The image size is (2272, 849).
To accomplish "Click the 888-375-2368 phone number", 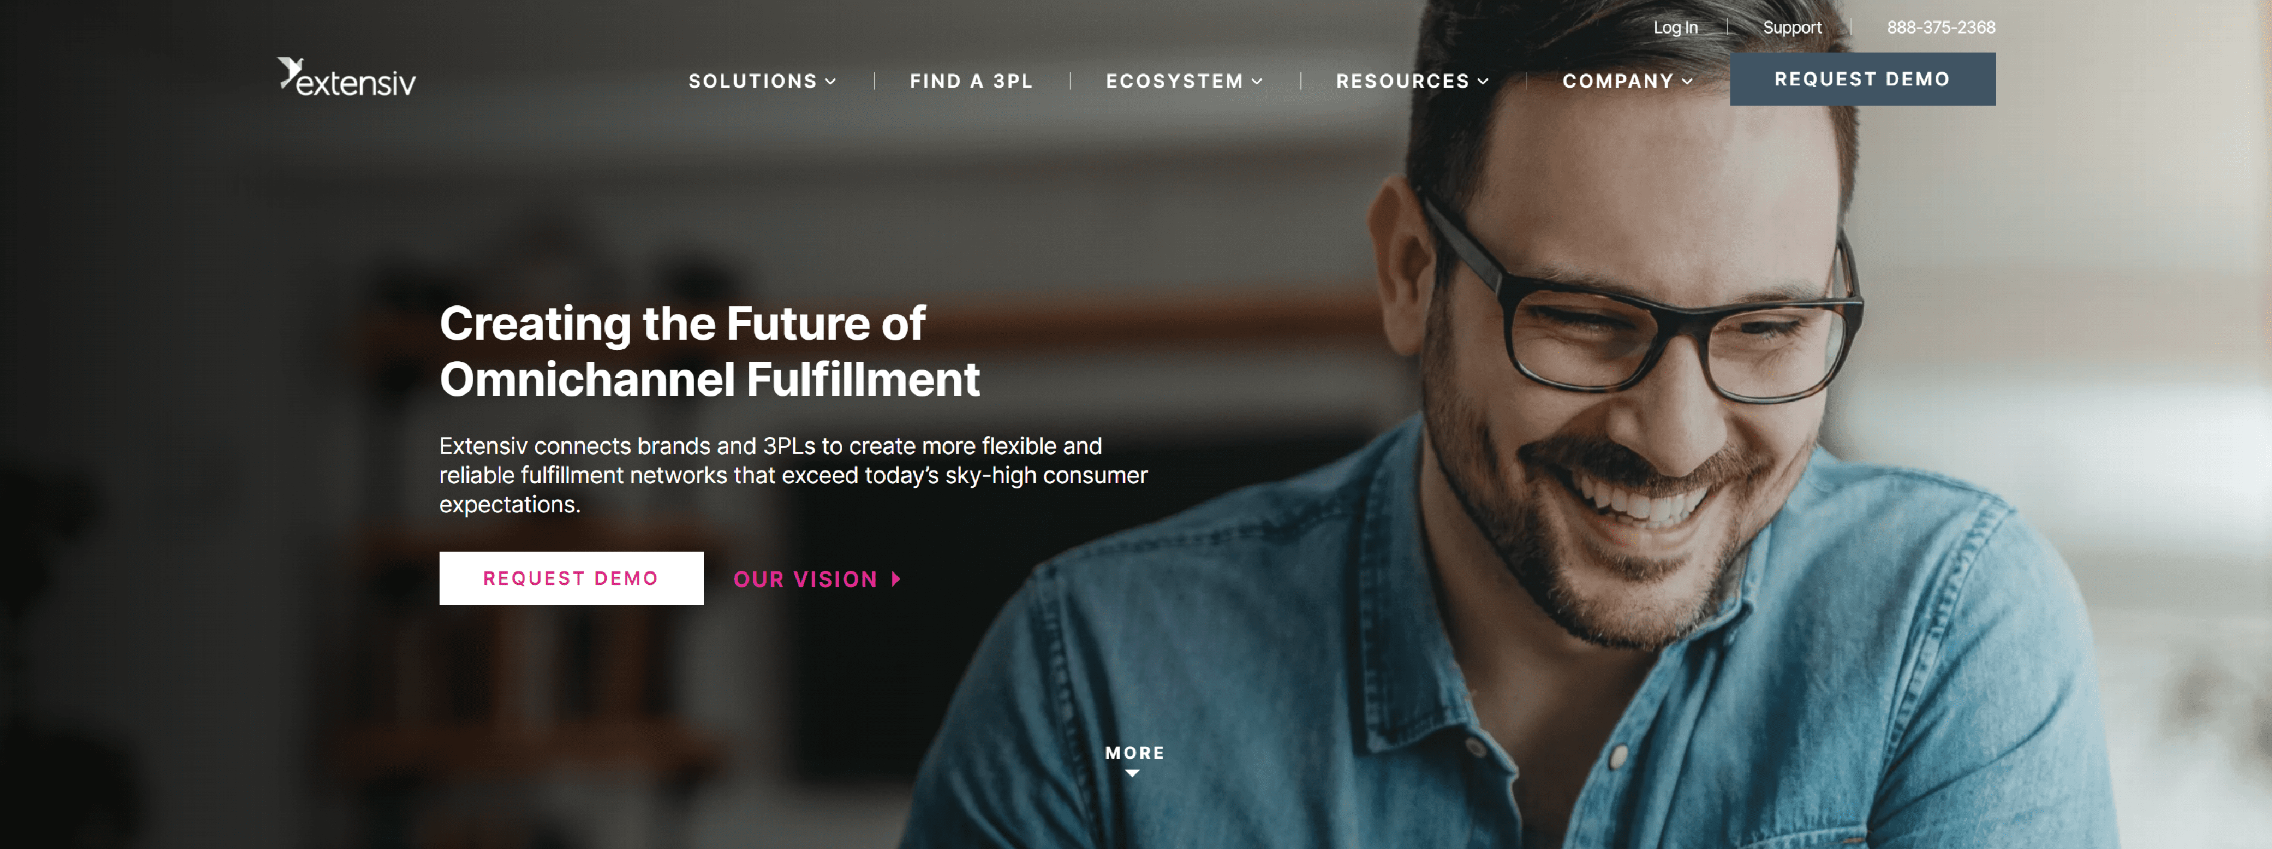I will [x=1941, y=27].
